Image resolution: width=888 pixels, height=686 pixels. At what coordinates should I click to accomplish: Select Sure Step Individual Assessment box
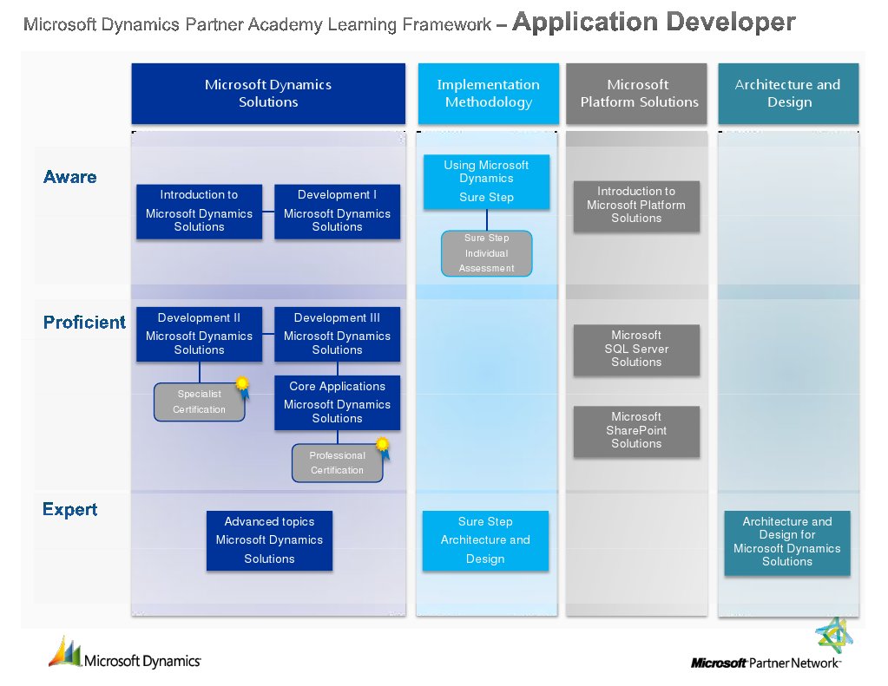[486, 253]
